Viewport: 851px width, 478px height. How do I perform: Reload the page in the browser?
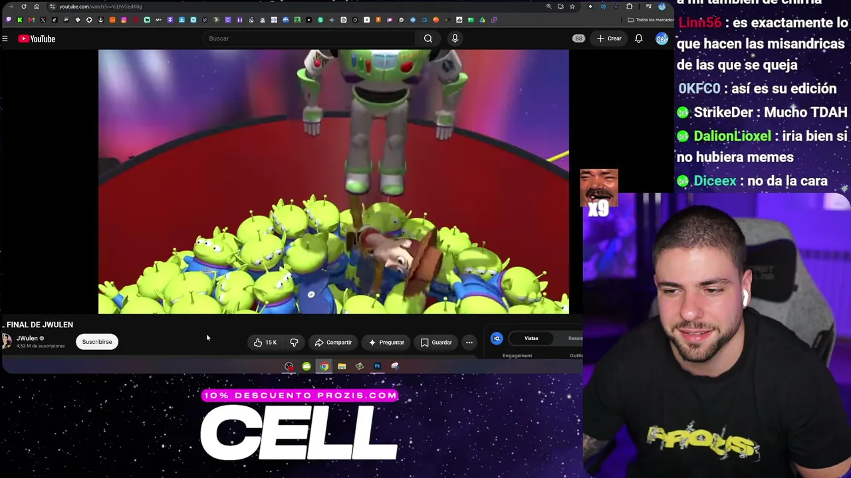click(x=24, y=7)
